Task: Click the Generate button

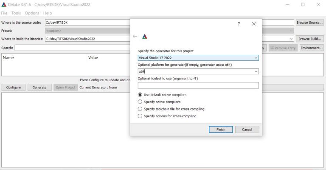Action: coord(39,88)
